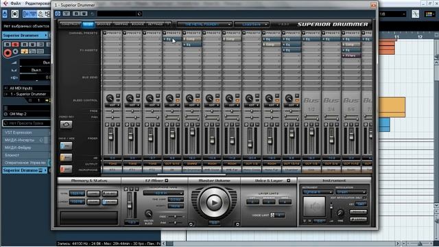Click bar 11 on the Cubase ruler

coord(396,37)
